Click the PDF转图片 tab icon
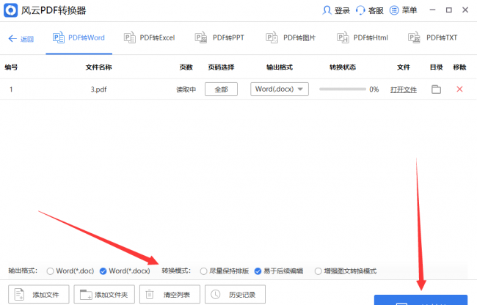The image size is (477, 305). coord(272,37)
